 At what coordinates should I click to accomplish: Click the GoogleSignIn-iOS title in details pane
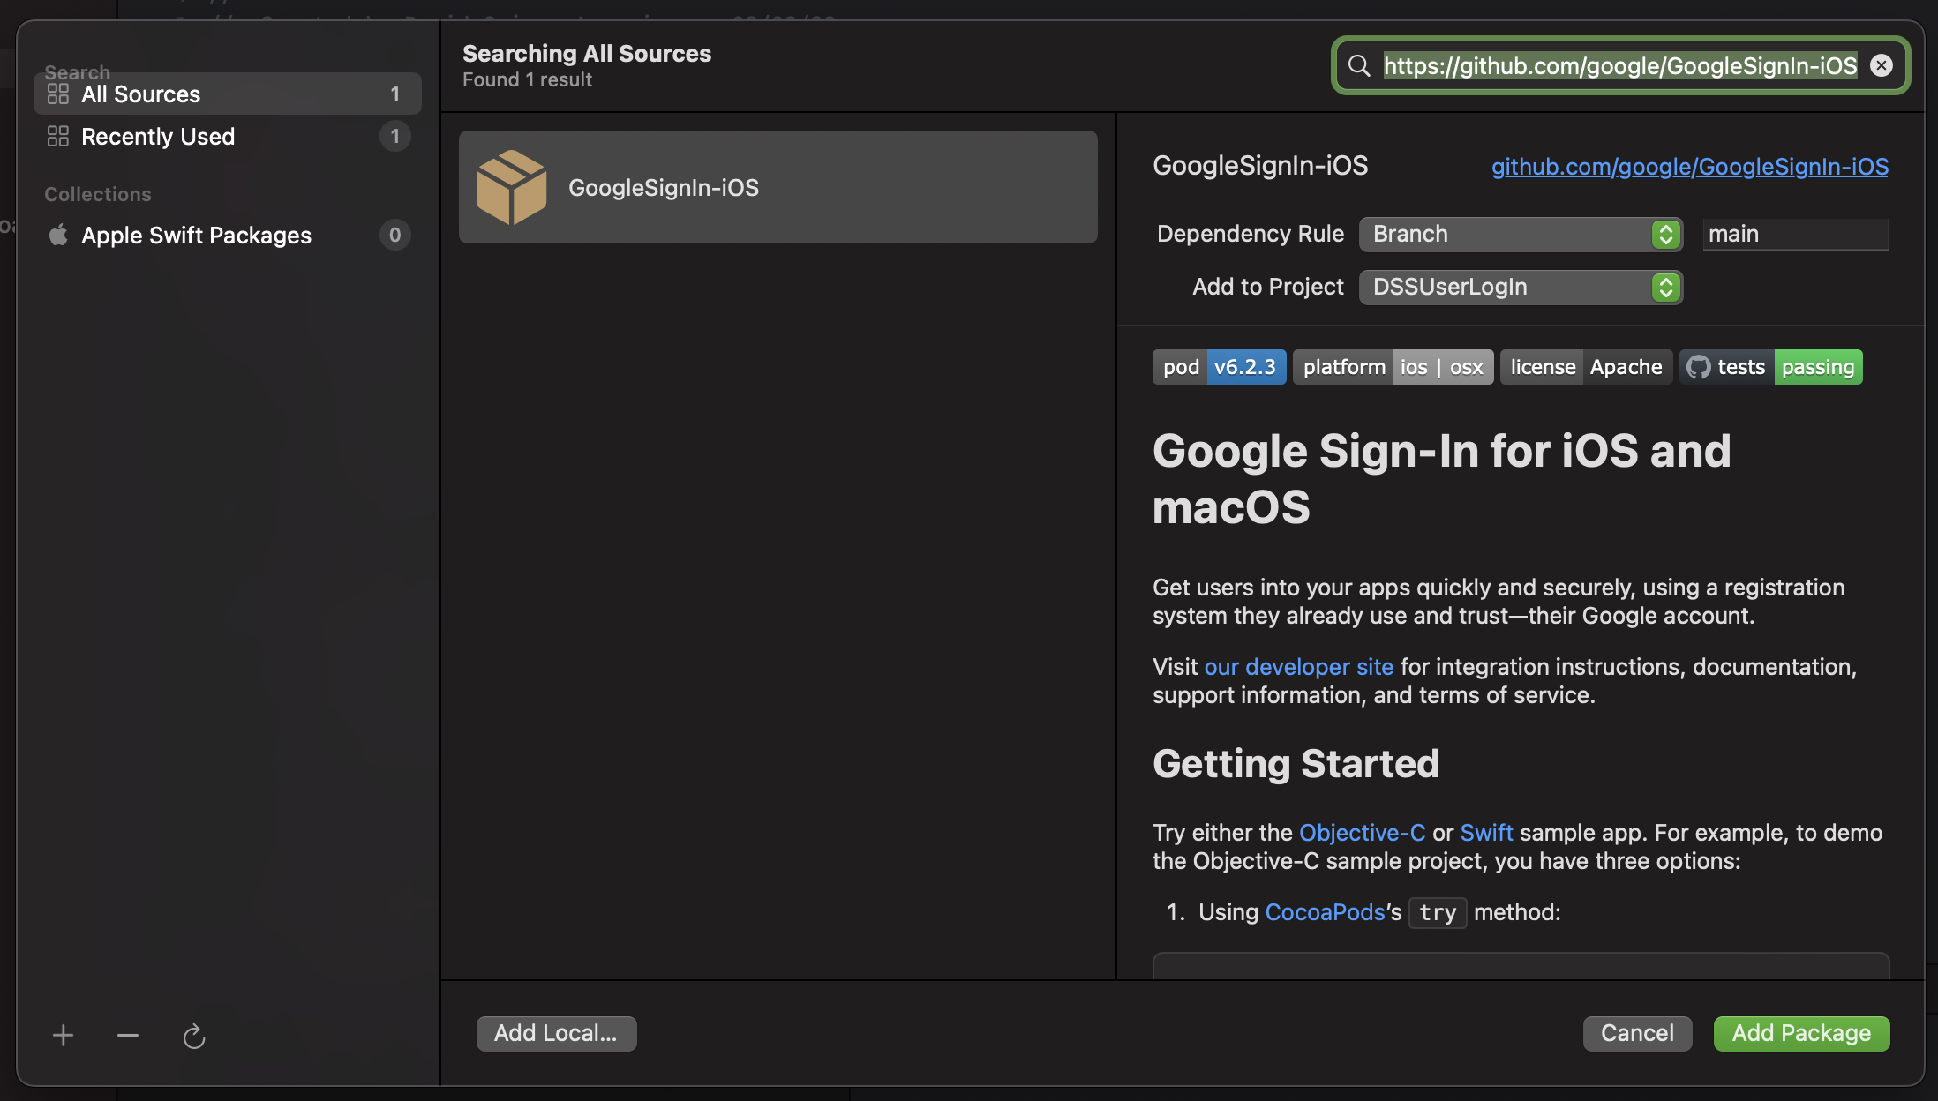pos(1260,166)
